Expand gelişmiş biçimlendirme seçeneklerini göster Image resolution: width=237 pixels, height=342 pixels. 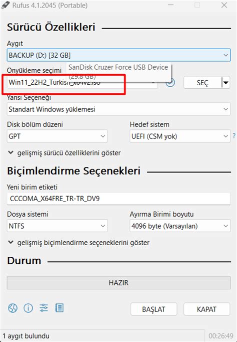click(x=78, y=243)
